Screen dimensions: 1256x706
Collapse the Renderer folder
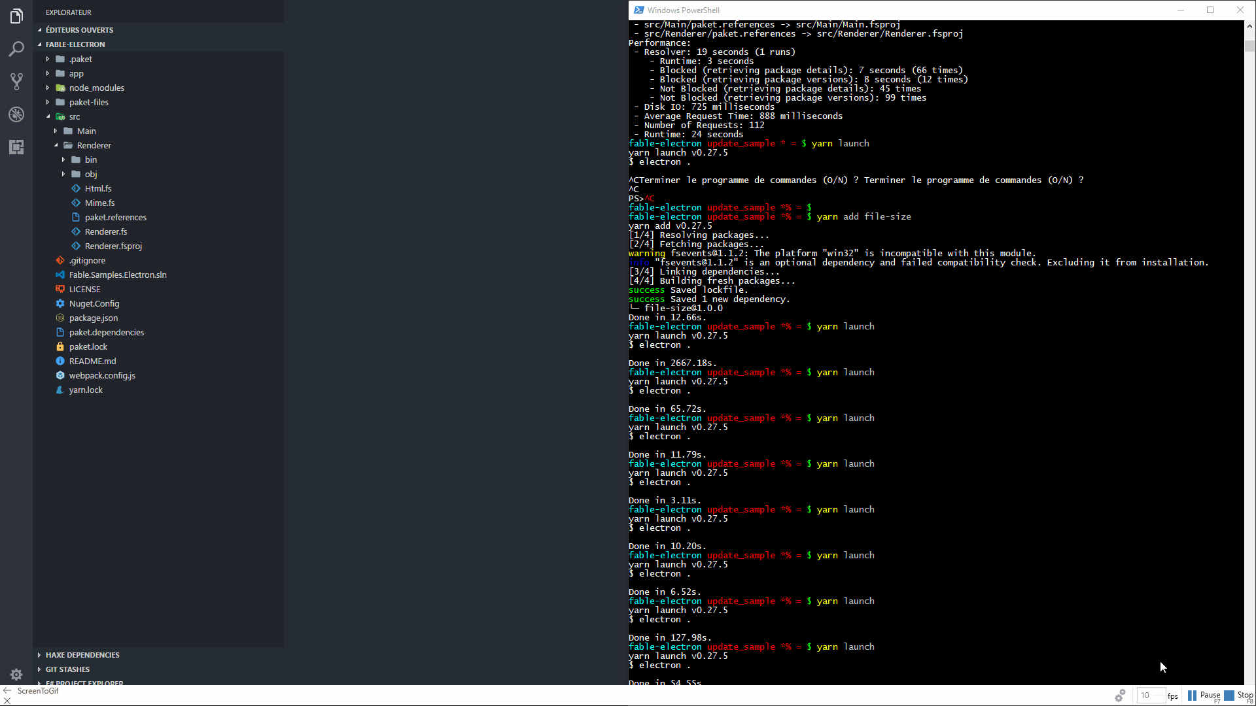(94, 145)
